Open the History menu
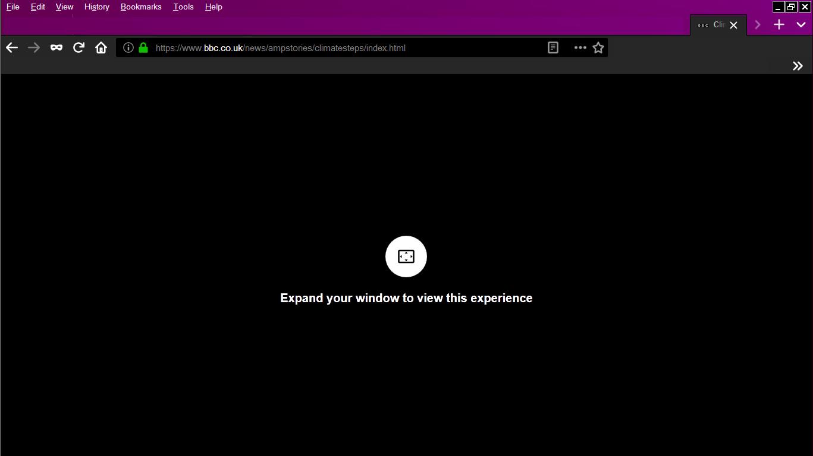813x456 pixels. tap(97, 7)
